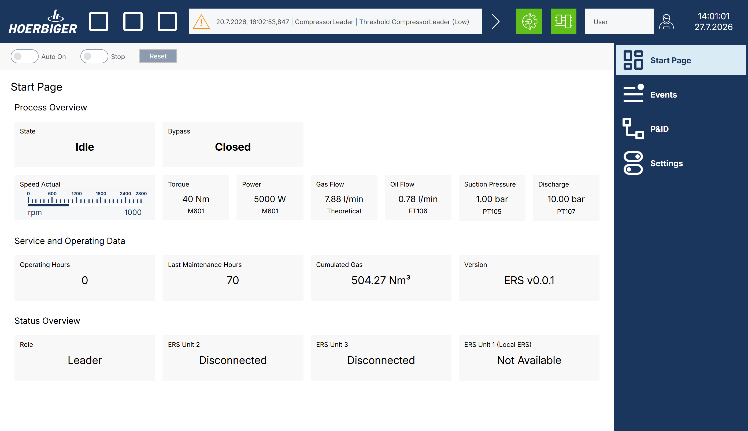
Task: Click the green gear status icon
Action: [x=529, y=22]
